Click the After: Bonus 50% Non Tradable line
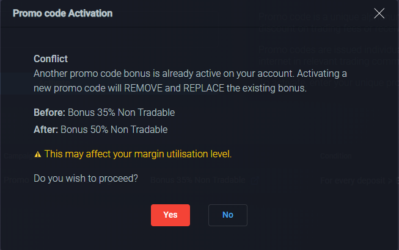 100,129
